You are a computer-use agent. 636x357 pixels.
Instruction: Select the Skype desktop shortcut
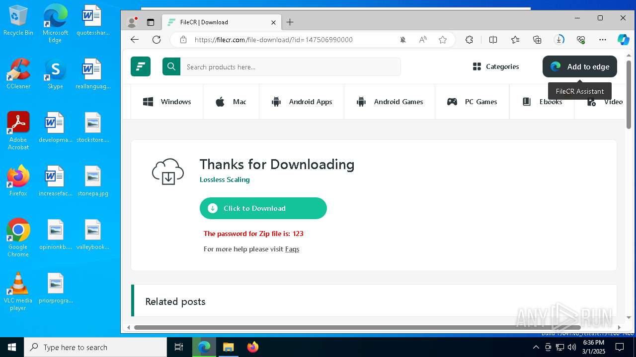tap(55, 74)
